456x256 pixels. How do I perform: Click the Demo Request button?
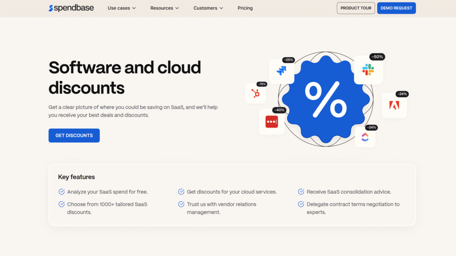(x=396, y=8)
